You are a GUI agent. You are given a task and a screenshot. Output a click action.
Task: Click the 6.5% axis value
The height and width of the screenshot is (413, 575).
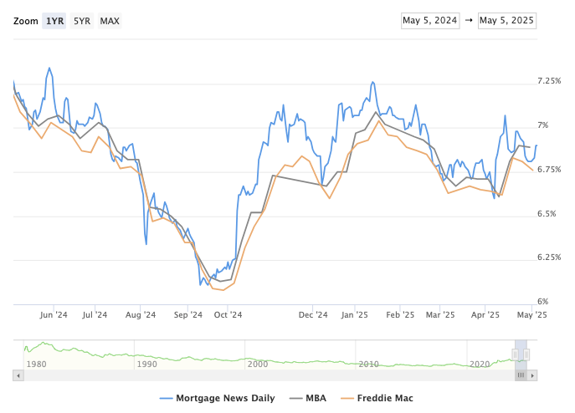point(547,214)
